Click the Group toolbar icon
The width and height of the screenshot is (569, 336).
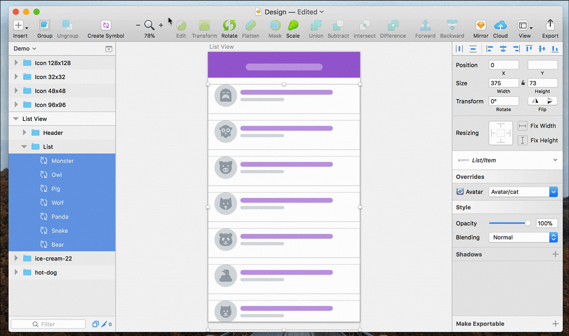[x=45, y=25]
